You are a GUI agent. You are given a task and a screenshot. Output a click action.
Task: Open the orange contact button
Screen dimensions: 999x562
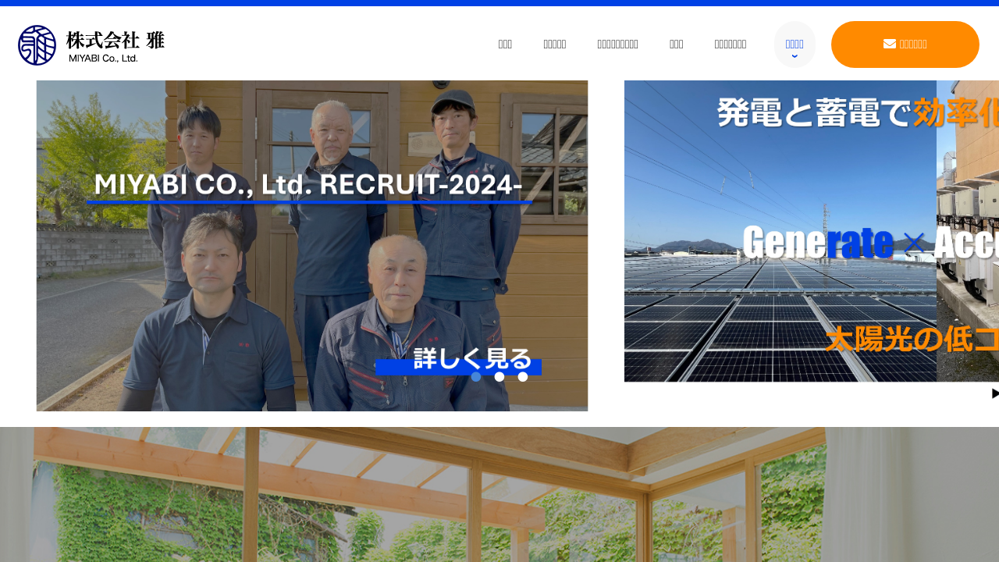[x=905, y=44]
